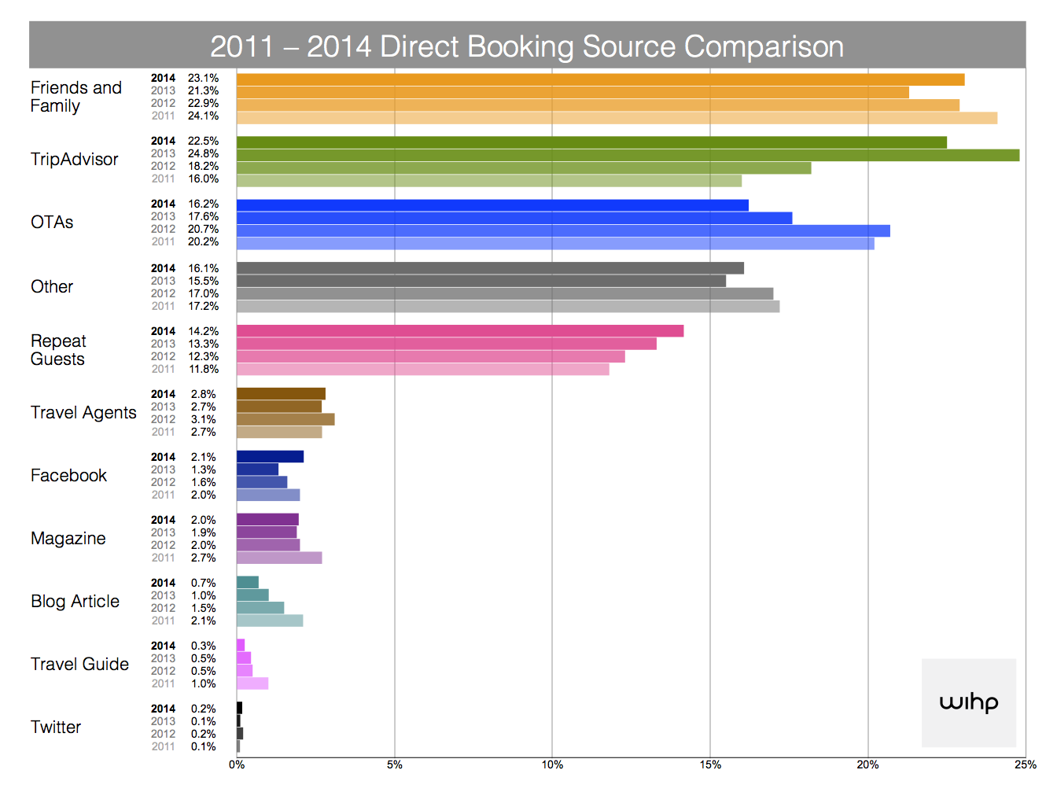The image size is (1057, 792).
Task: Click OTAs 2012 blue bar
Action: pyautogui.click(x=563, y=230)
